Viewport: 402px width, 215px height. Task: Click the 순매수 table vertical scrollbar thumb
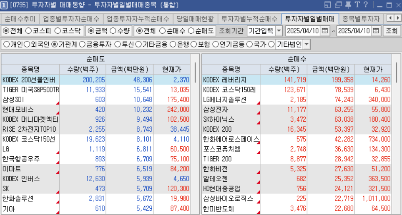pos(396,72)
